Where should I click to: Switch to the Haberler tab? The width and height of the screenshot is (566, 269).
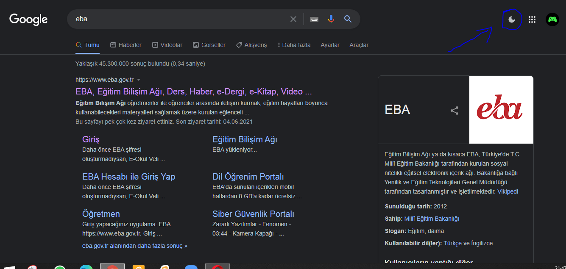point(126,45)
